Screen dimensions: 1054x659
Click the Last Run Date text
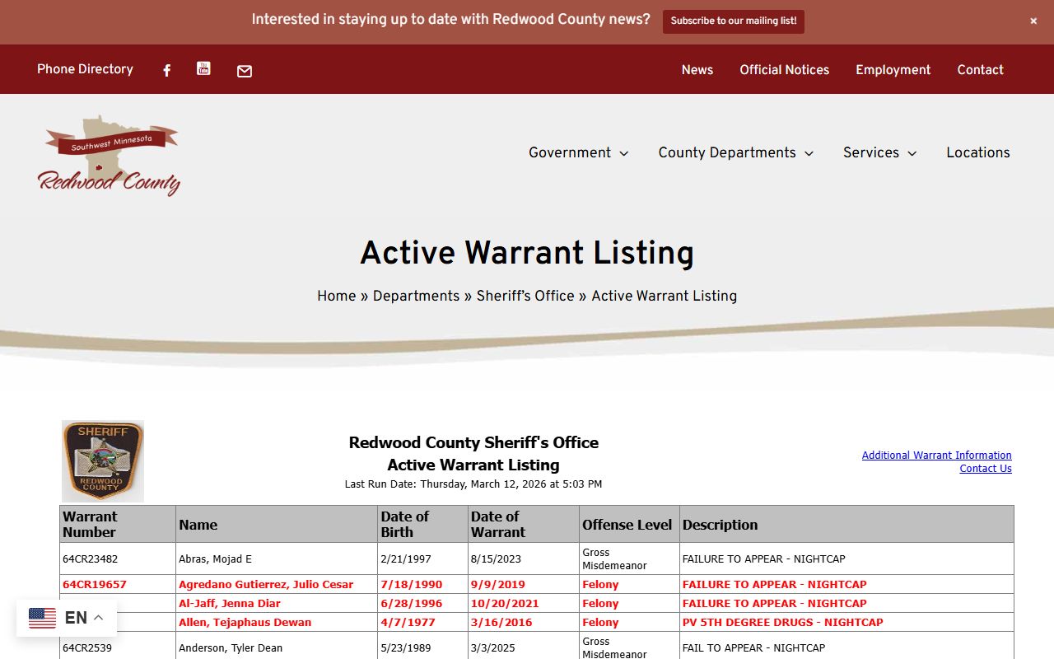(x=473, y=484)
